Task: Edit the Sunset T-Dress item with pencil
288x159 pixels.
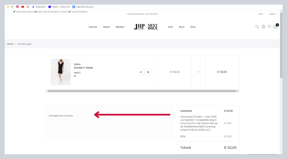Action: pos(141,72)
